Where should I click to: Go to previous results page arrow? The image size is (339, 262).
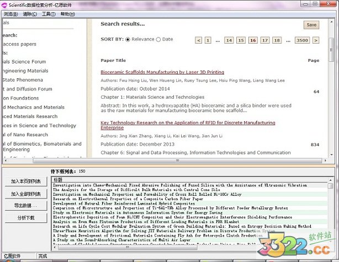coord(199,40)
